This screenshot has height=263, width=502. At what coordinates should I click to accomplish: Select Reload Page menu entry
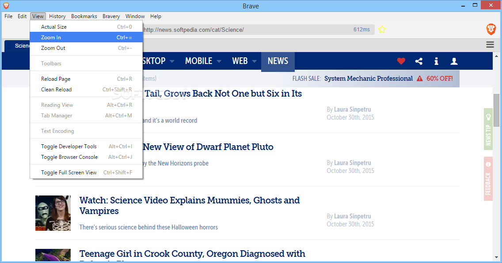[x=86, y=79]
